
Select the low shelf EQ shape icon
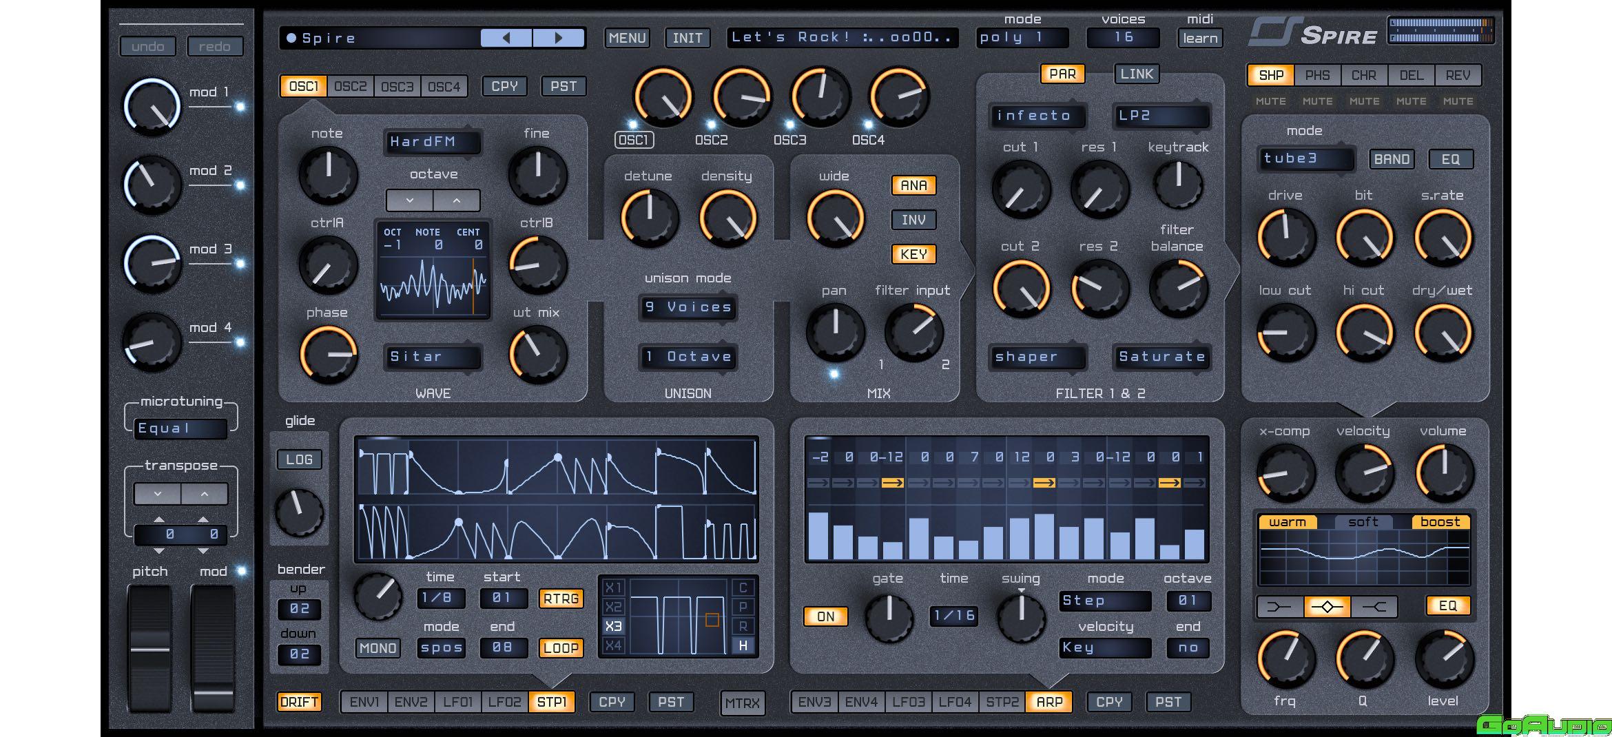click(1280, 606)
